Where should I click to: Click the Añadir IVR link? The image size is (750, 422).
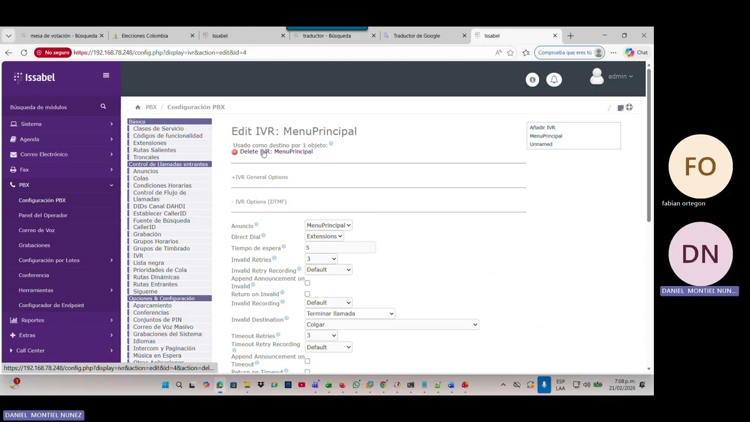[543, 128]
